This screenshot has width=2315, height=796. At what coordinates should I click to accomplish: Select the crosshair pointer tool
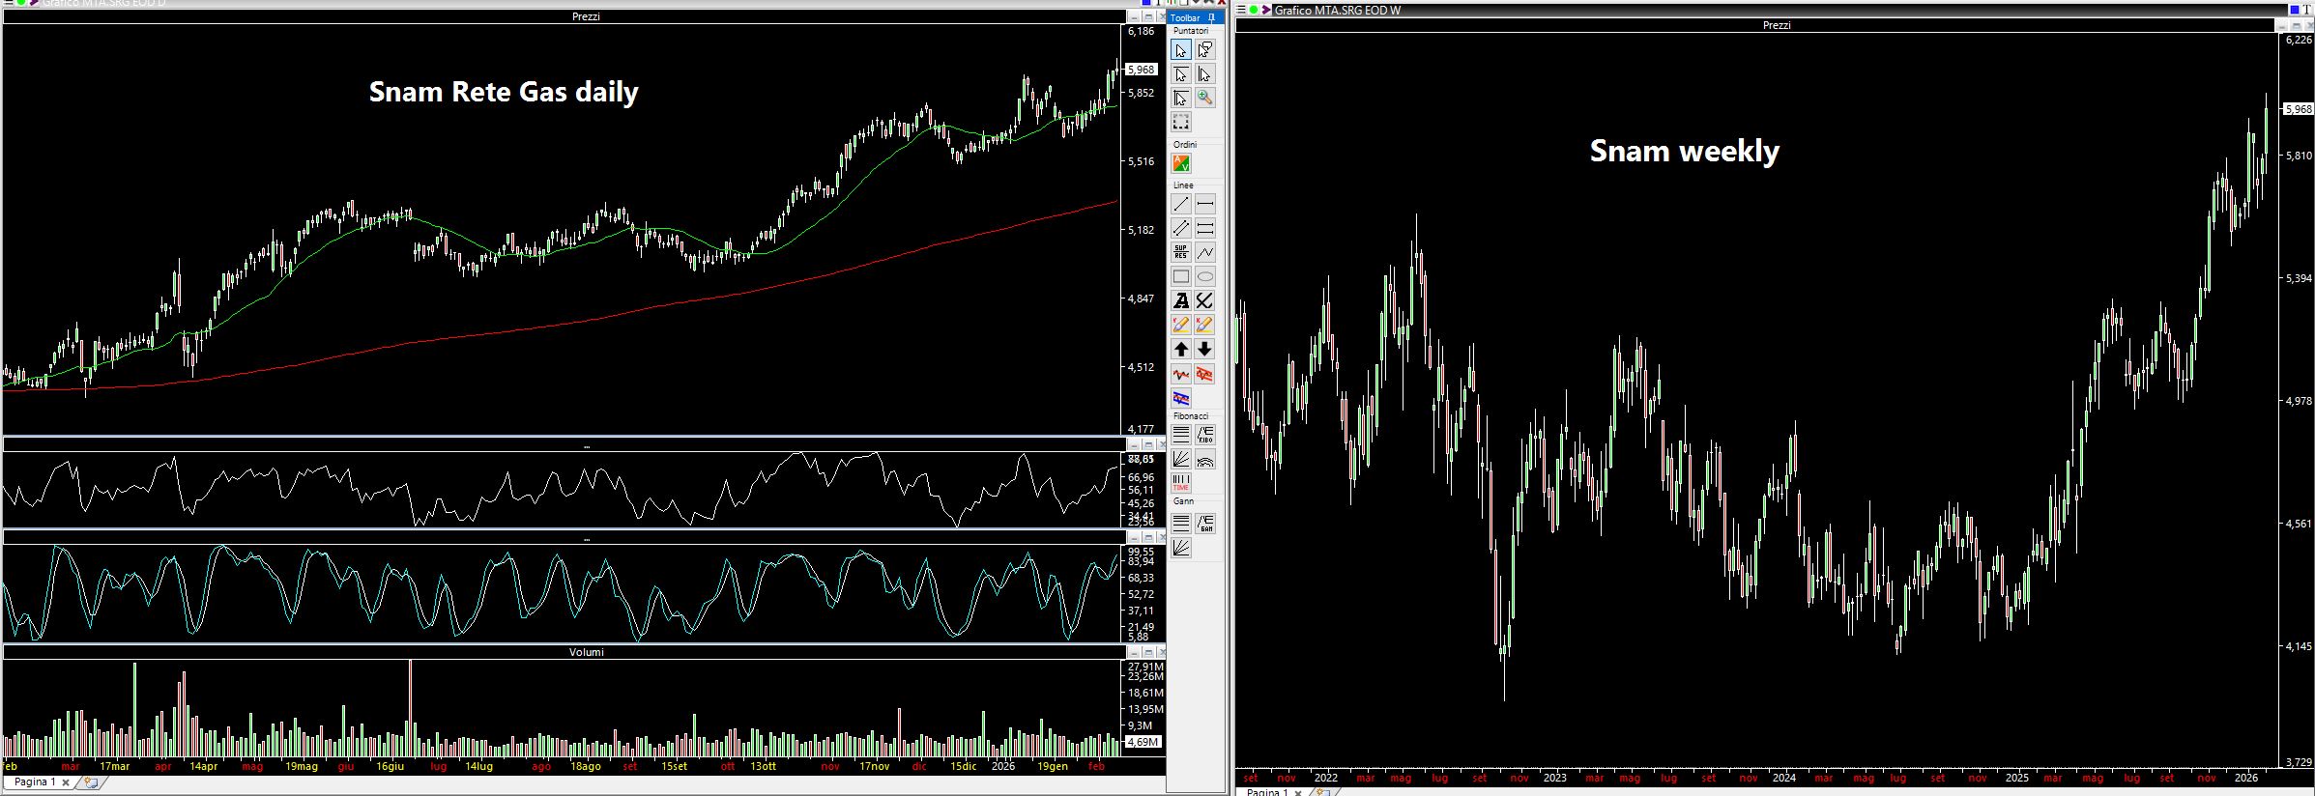(x=1180, y=98)
